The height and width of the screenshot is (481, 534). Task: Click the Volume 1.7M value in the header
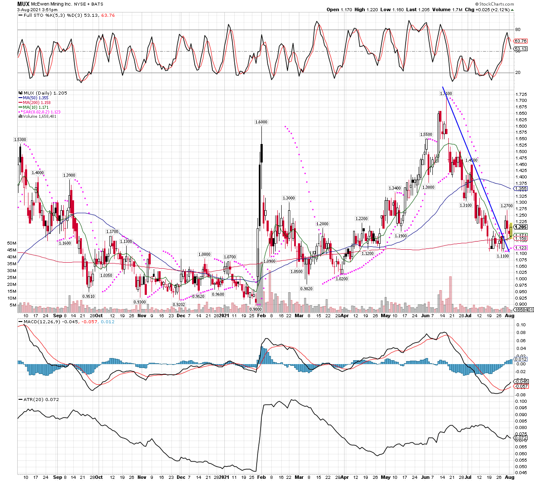click(447, 9)
